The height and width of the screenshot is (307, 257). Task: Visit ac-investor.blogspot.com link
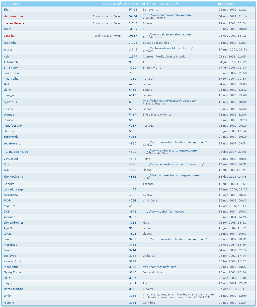170,150
